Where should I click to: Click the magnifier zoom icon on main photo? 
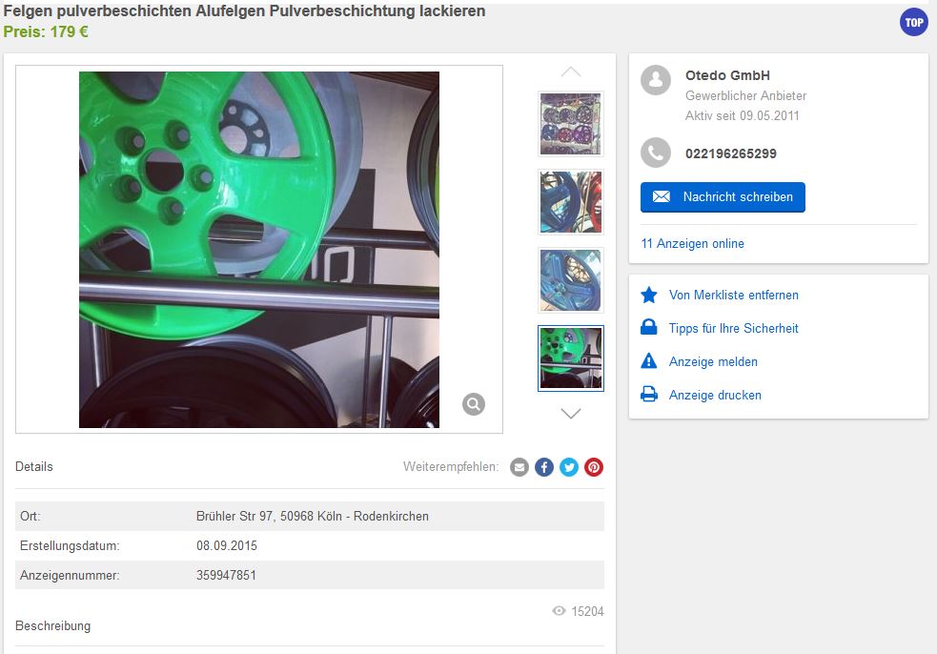pos(474,404)
